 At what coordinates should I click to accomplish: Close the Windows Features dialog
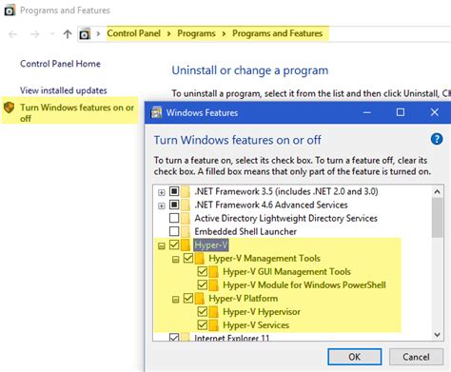click(x=435, y=112)
